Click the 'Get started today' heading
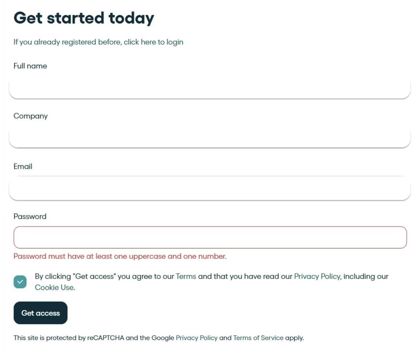This screenshot has width=418, height=351. pos(84,18)
